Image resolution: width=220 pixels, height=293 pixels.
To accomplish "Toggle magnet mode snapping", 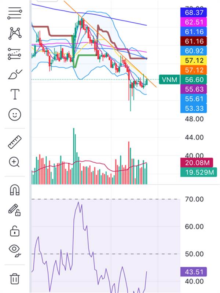I will click(x=15, y=190).
